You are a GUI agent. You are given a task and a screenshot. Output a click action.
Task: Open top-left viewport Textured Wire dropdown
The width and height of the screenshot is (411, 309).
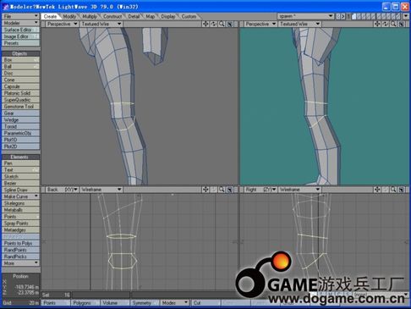pos(101,24)
